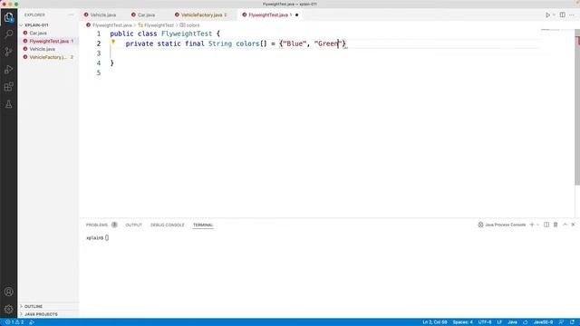Click line number 5 in the gutter
The image size is (580, 326).
99,72
